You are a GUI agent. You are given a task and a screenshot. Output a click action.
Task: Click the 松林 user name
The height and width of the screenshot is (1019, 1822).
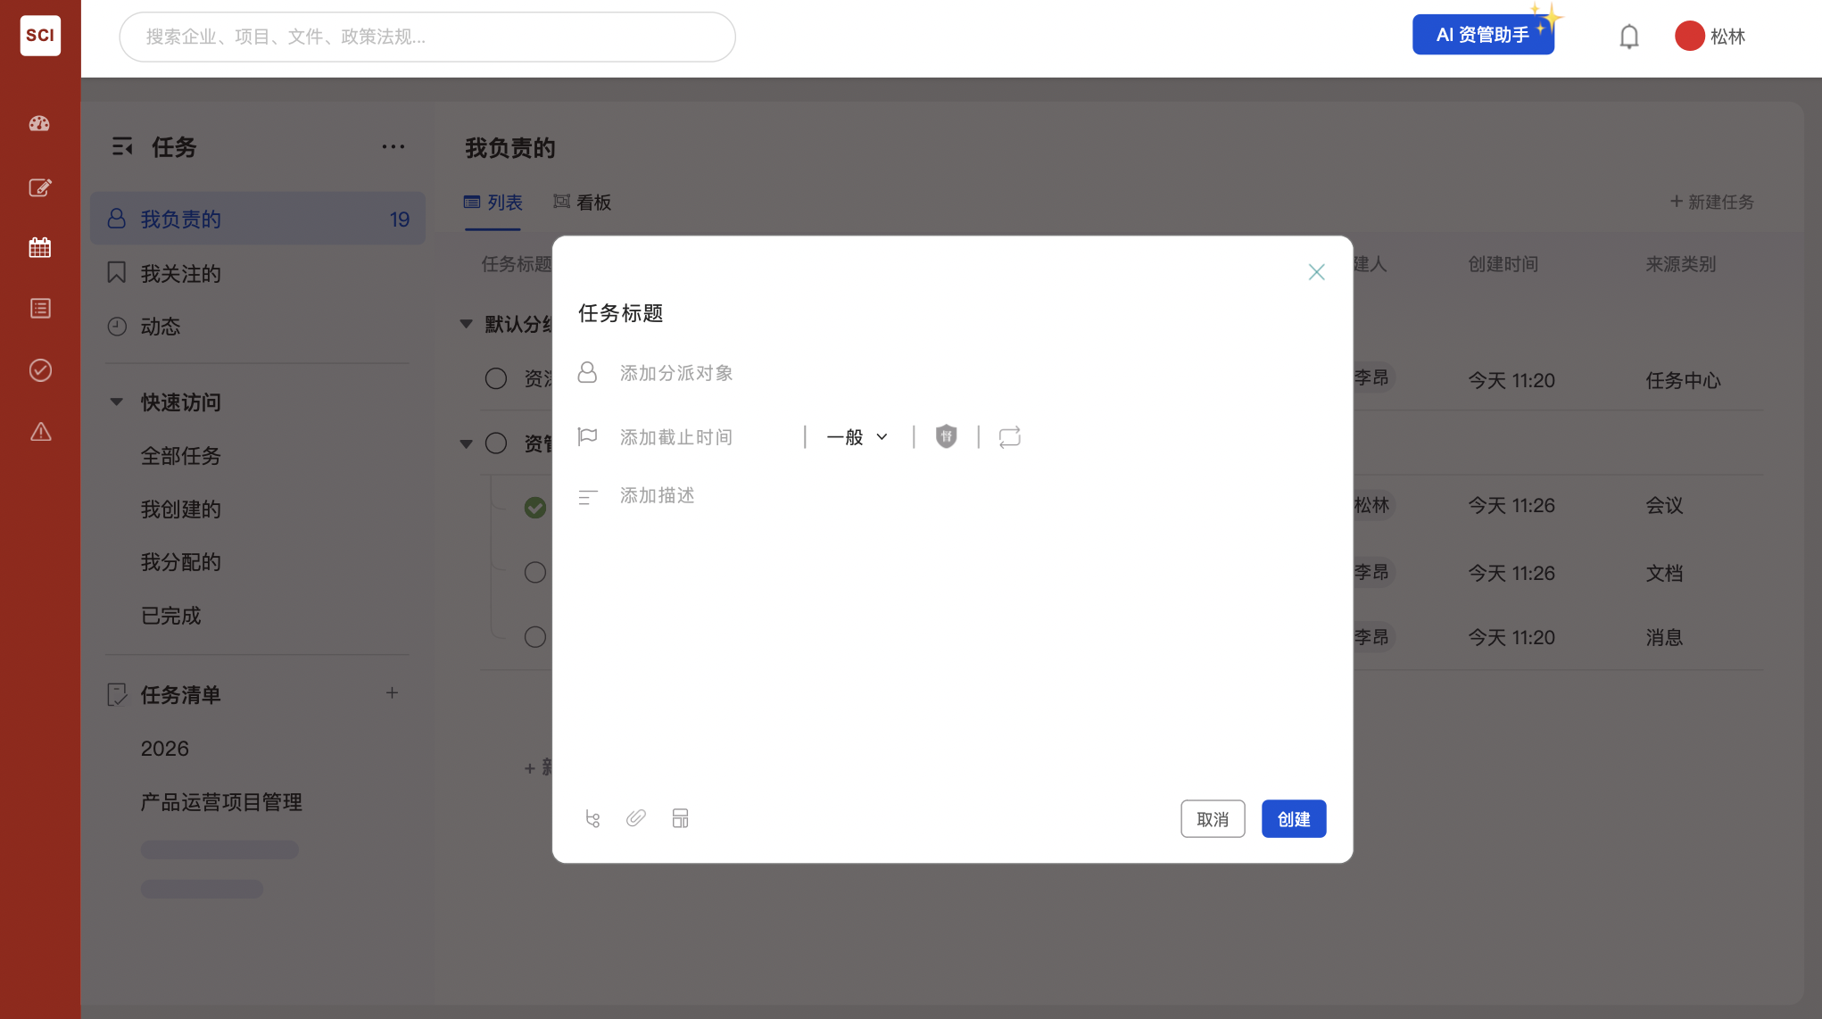point(1727,37)
